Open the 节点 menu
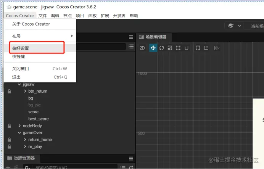Image resolution: width=264 pixels, height=169 pixels. pos(68,16)
